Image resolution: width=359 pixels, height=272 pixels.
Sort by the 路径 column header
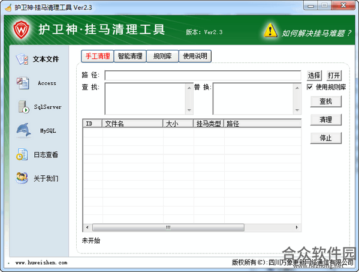(263, 124)
